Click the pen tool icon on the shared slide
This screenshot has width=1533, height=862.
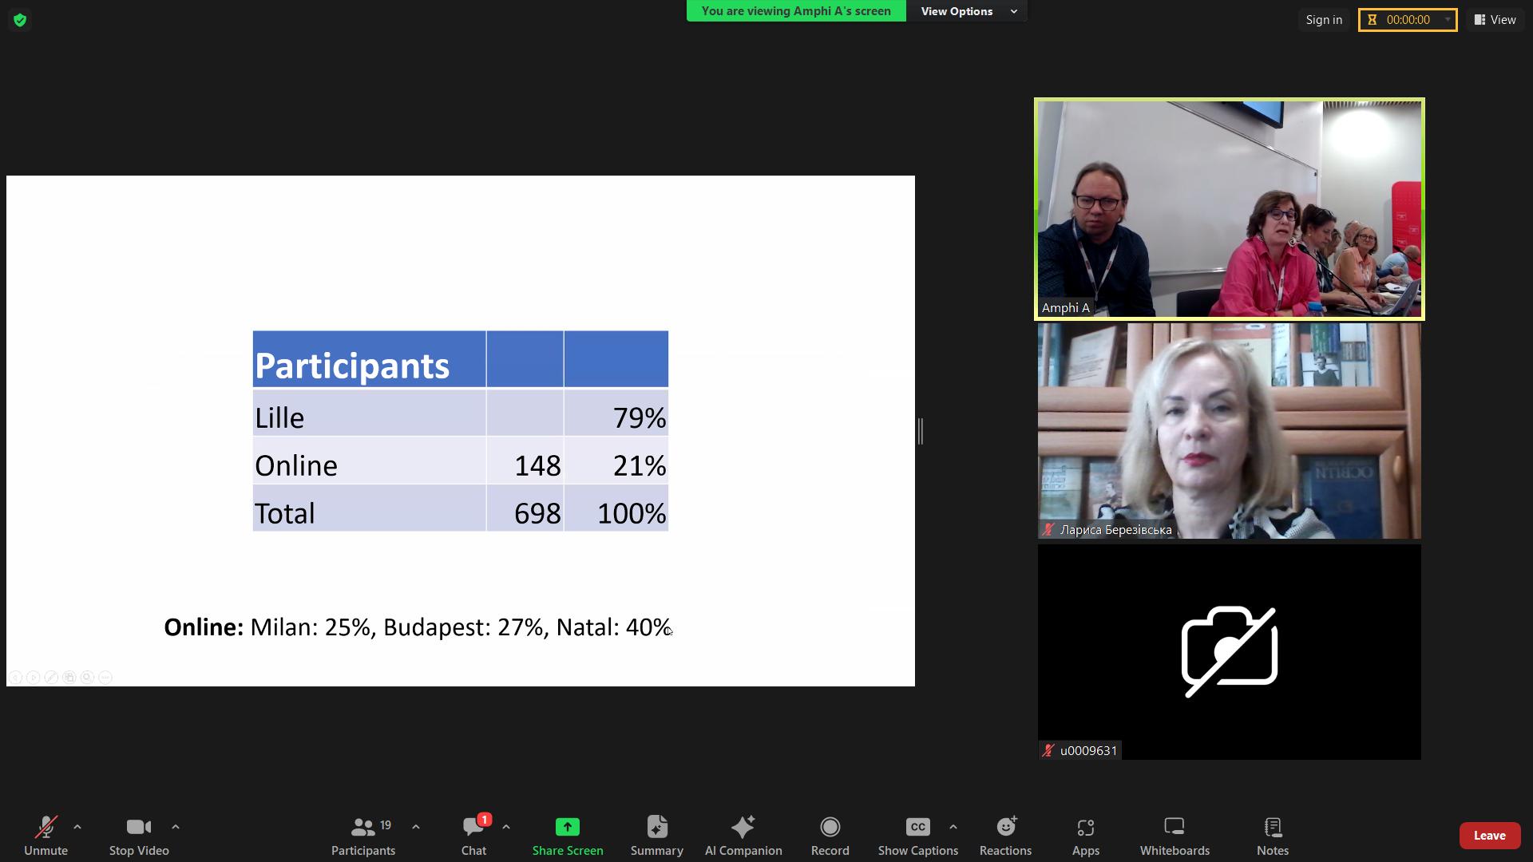[51, 678]
